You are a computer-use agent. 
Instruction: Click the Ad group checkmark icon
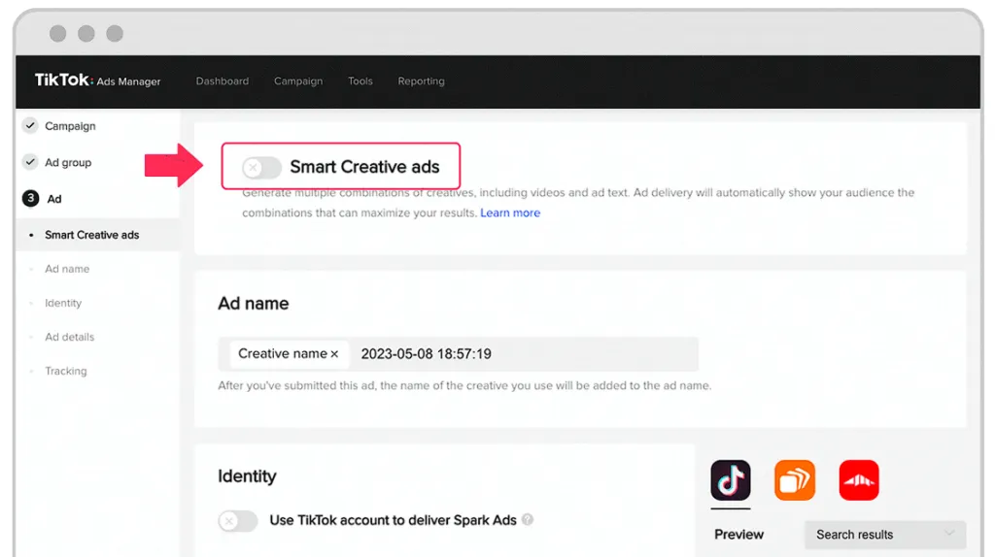tap(30, 162)
